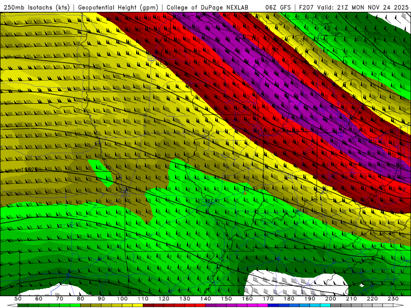411x308 pixels.
Task: Click the 220 scale number
Action: (372, 299)
